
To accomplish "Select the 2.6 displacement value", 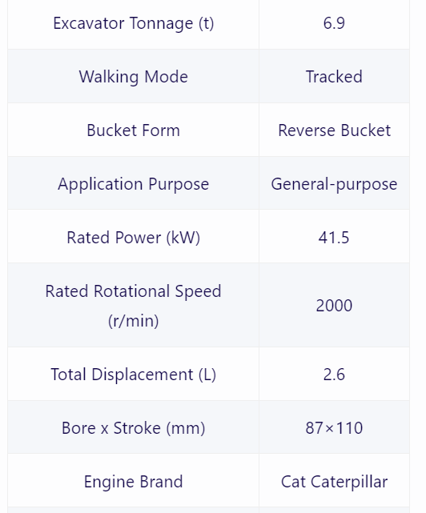I will 334,375.
